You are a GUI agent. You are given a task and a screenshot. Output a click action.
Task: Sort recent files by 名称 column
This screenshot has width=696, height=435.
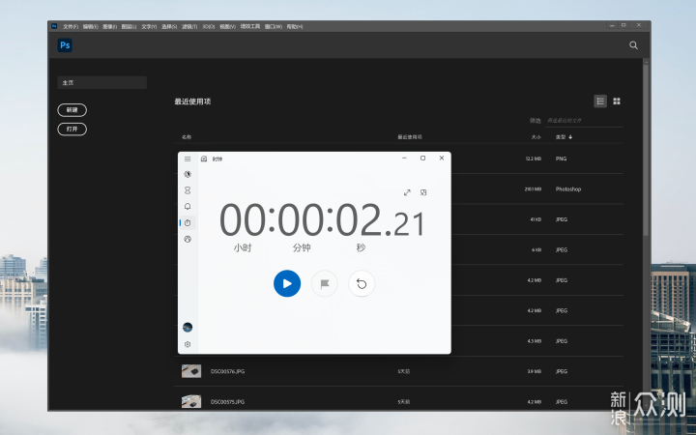click(187, 137)
